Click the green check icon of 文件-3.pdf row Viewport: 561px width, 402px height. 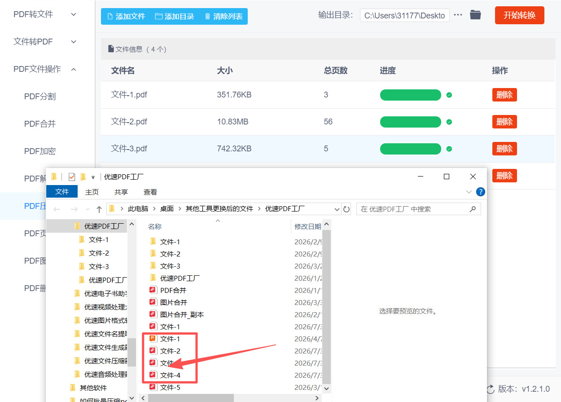coord(449,149)
